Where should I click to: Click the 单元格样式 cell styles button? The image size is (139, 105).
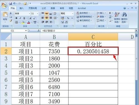[x=84, y=21]
